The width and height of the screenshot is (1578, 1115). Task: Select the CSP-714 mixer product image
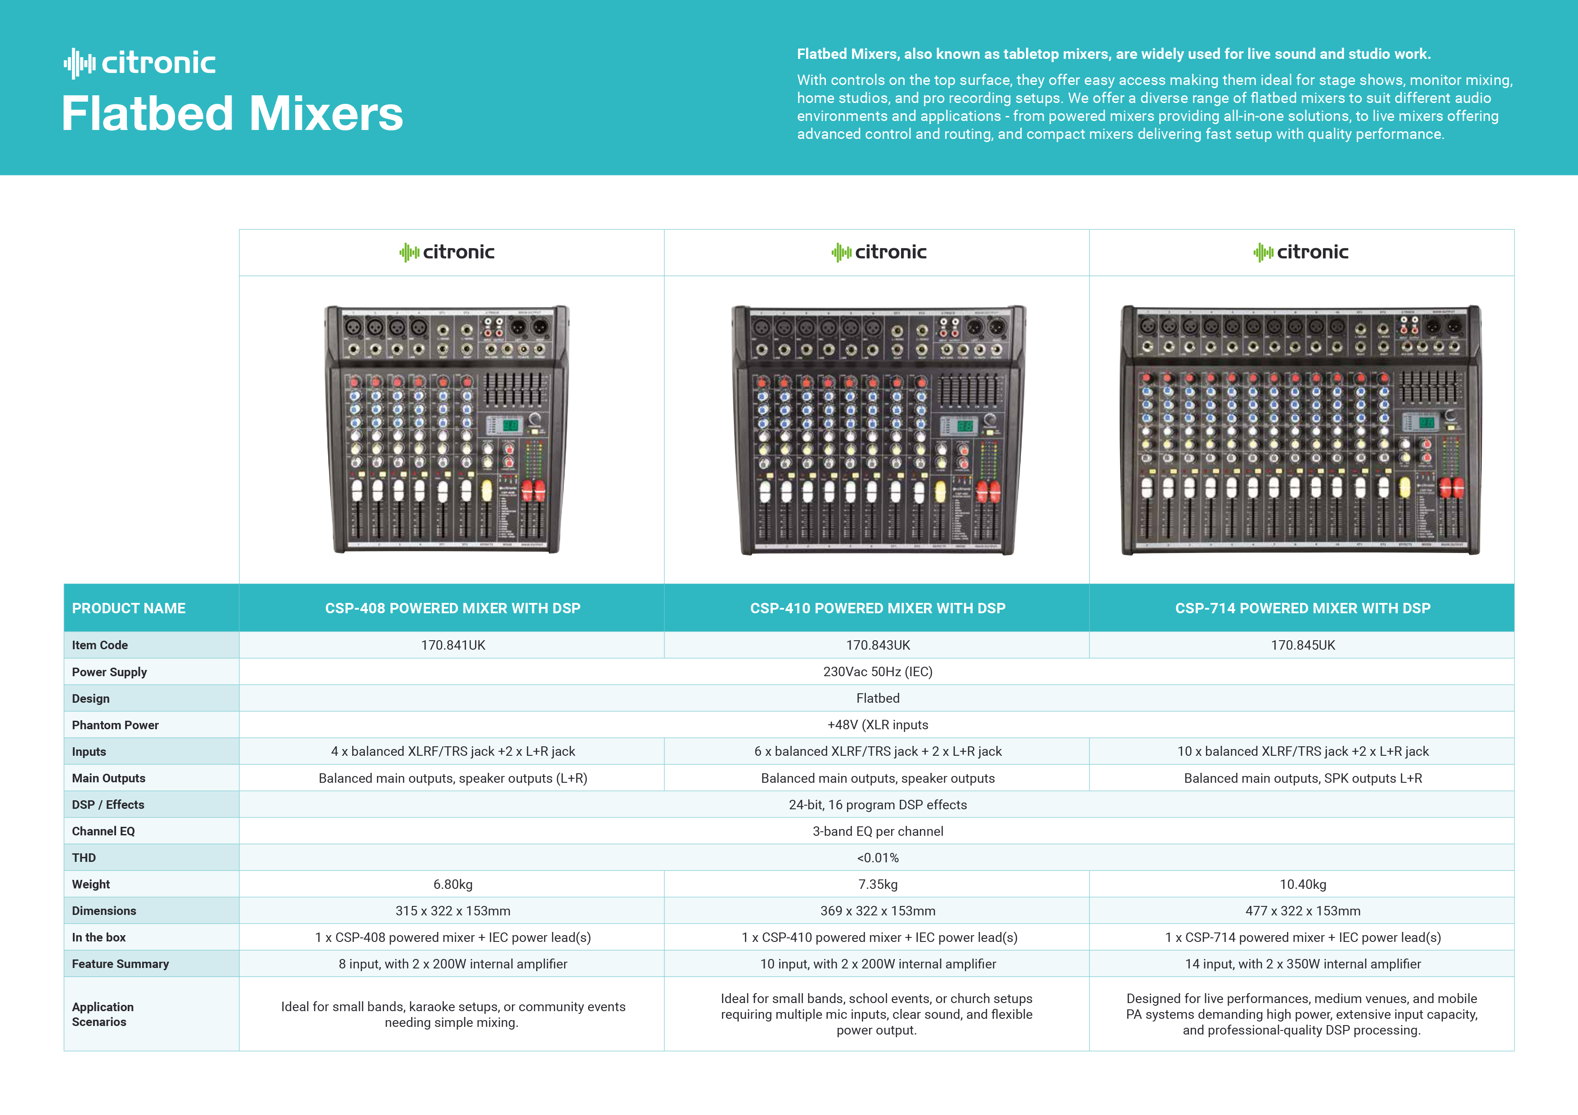coord(1301,429)
